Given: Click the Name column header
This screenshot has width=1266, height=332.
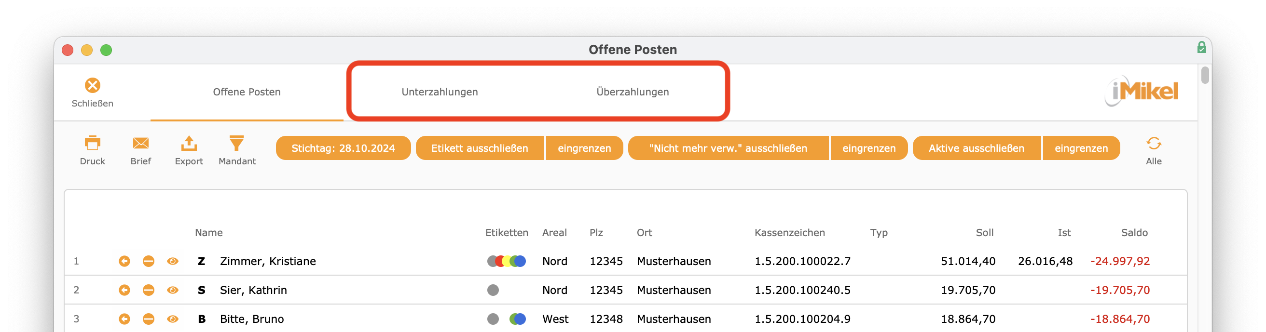Looking at the screenshot, I should click(209, 233).
